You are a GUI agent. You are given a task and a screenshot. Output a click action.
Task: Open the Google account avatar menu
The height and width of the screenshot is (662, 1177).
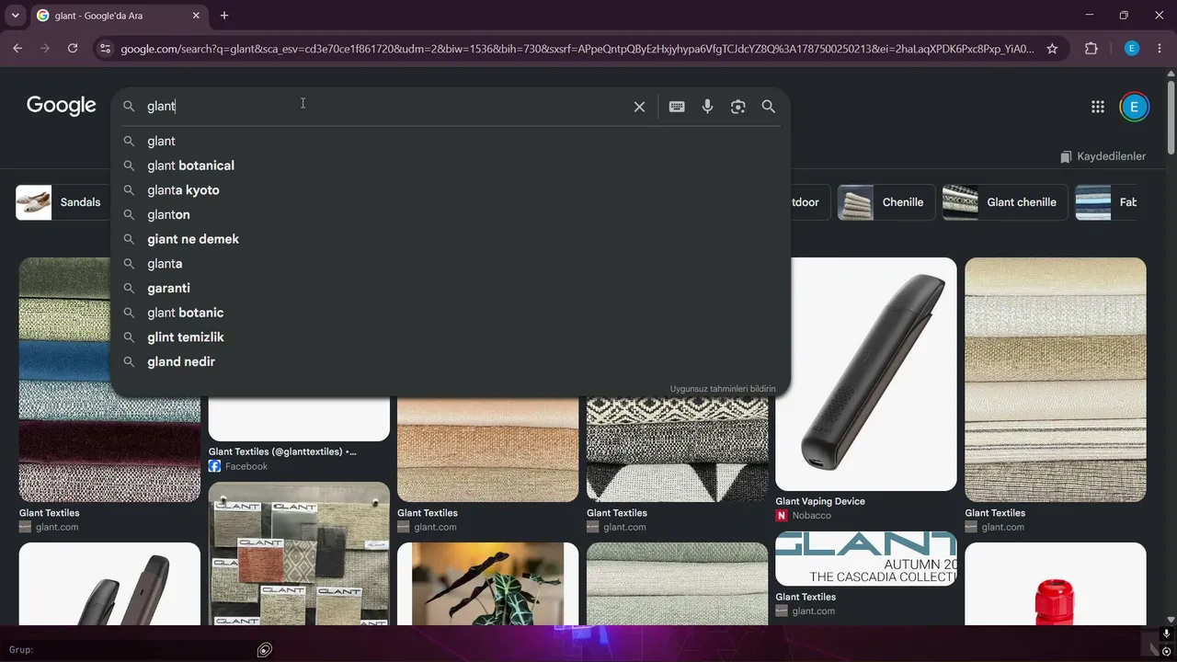[x=1134, y=107]
